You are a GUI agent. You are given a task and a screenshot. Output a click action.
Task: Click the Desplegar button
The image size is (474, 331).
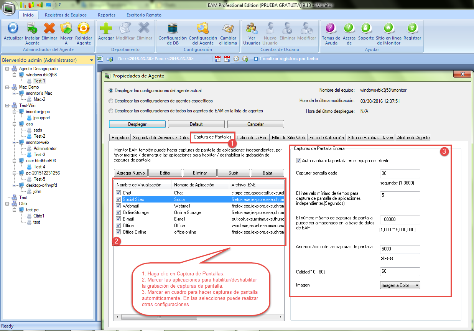pyautogui.click(x=137, y=124)
